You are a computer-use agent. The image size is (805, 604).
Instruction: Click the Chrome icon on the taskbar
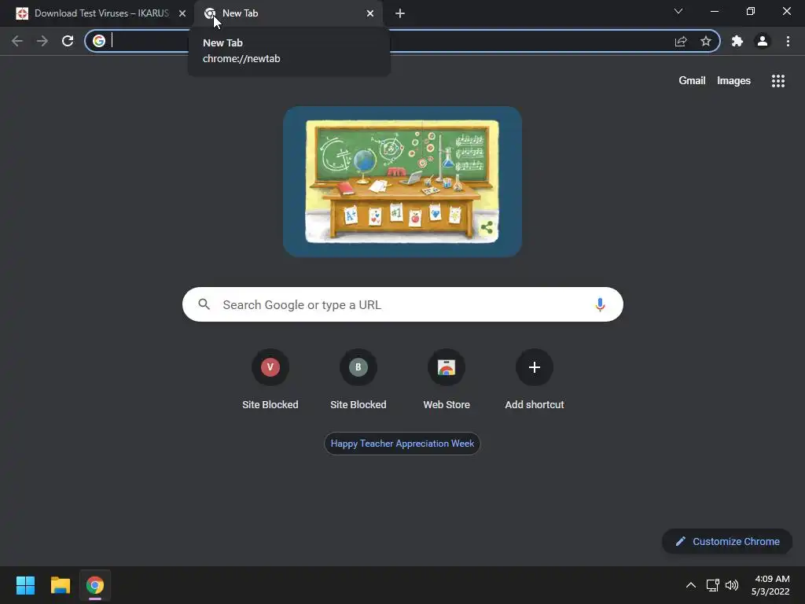tap(95, 585)
